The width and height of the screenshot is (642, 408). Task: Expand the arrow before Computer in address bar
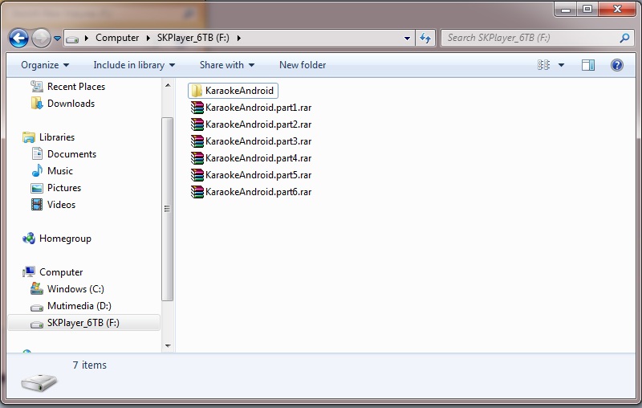click(87, 38)
